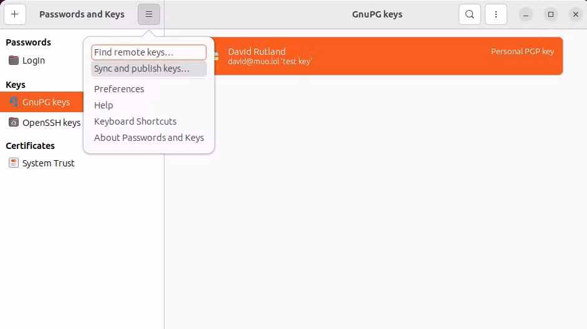The image size is (587, 329).
Task: Open the search keys magnifier button
Action: pos(469,14)
